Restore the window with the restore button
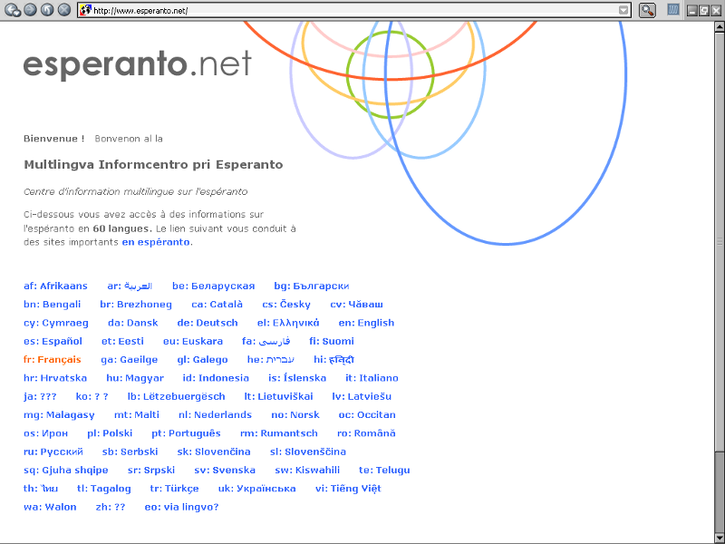 pyautogui.click(x=703, y=10)
